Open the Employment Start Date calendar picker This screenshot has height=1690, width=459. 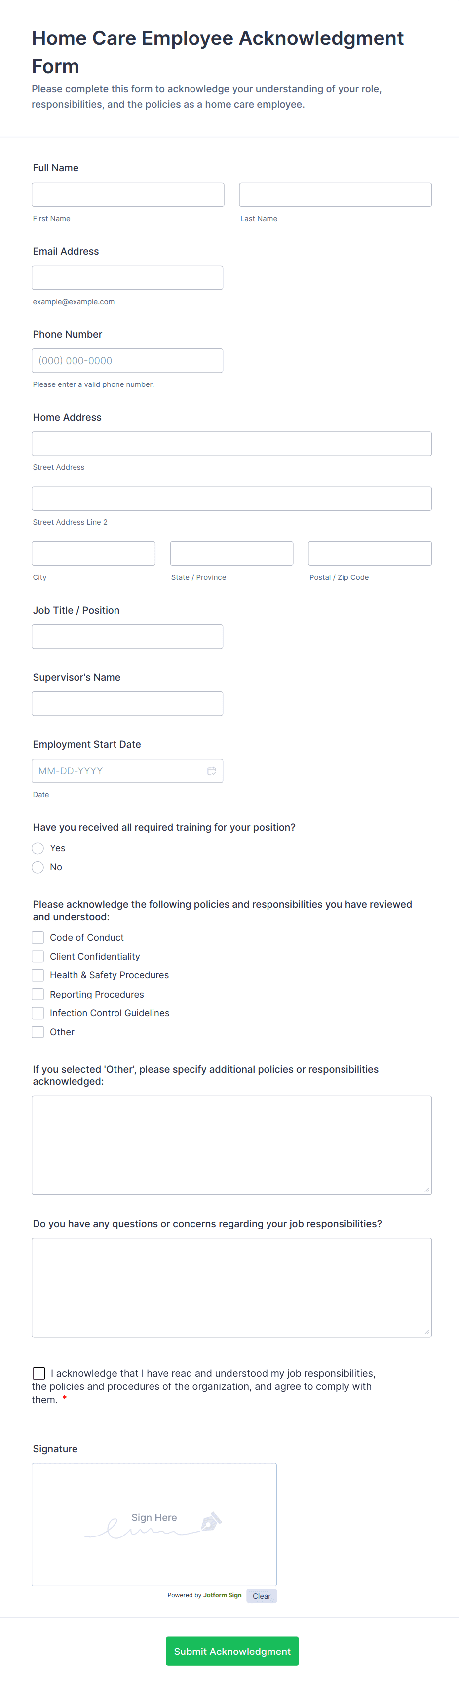[x=211, y=771]
